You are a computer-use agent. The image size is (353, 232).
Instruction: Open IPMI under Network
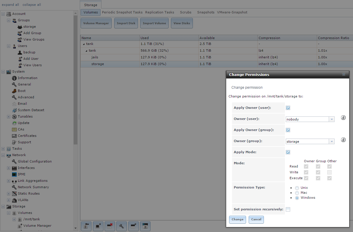pos(22,174)
